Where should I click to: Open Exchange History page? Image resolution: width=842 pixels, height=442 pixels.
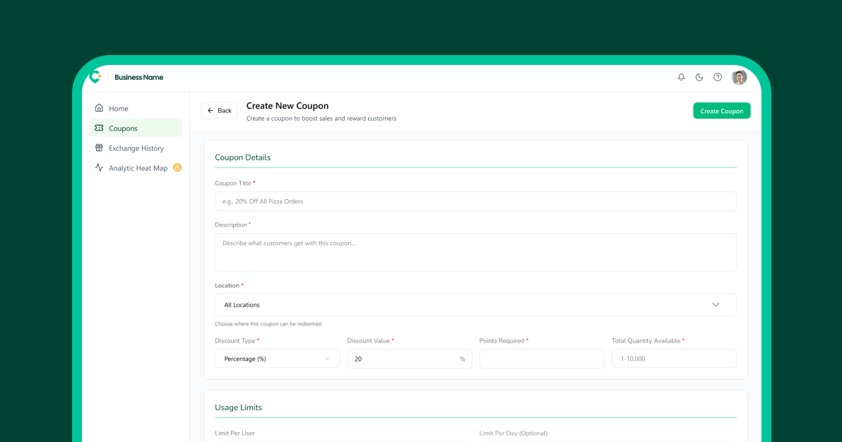pos(136,148)
